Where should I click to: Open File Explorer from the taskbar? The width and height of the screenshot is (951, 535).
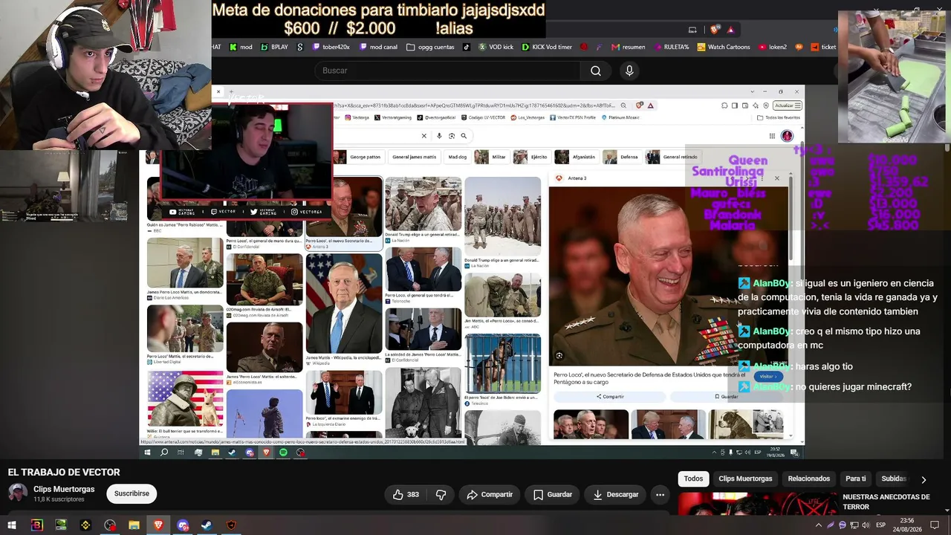coord(134,525)
